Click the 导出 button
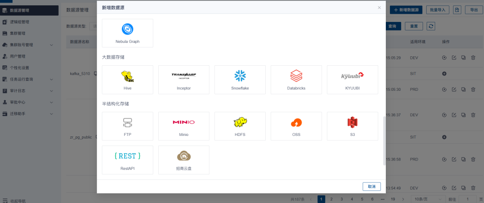 pos(474,10)
